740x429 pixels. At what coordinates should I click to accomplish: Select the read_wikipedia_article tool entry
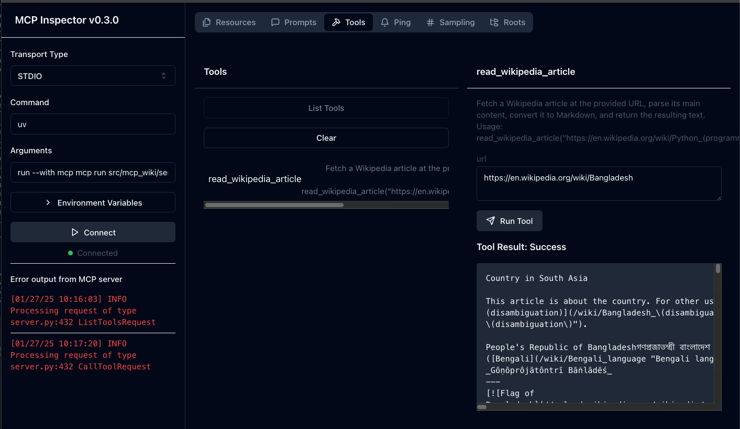[x=255, y=179]
